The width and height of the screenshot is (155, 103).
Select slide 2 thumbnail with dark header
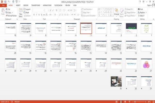131,28
